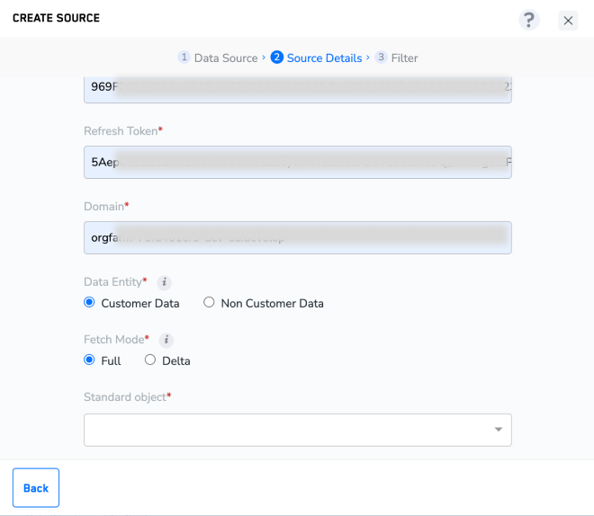Click into the Refresh Token field
Viewport: 594px width, 516px height.
click(297, 163)
